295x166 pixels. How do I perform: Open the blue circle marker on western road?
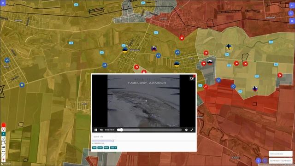[x=22, y=85]
